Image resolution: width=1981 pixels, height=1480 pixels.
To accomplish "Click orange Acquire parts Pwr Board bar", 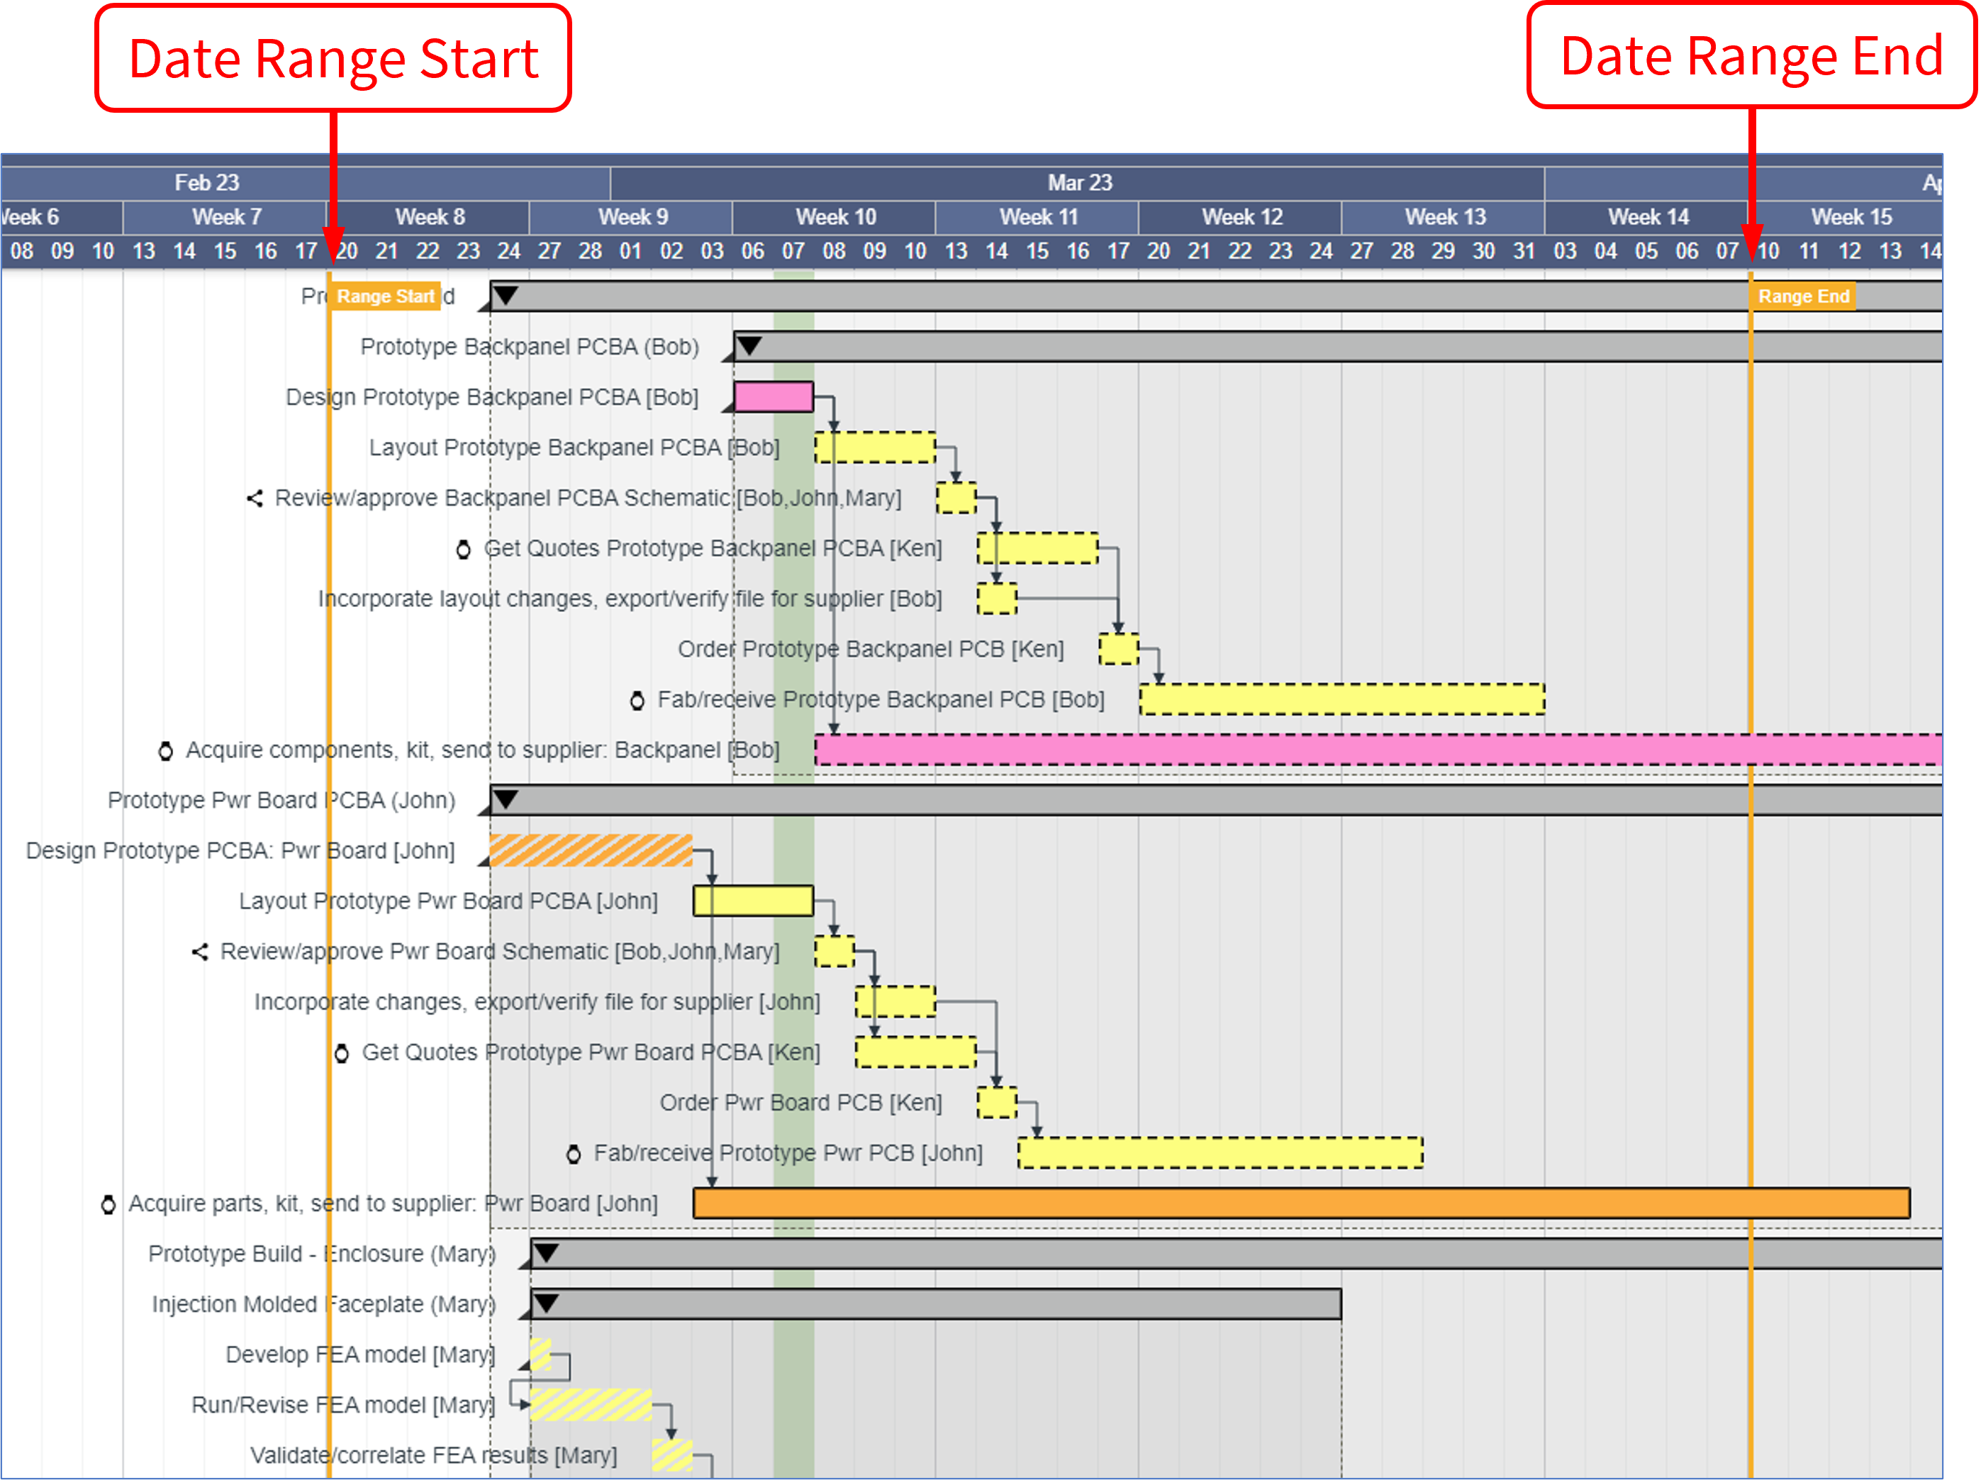I will coord(1300,1203).
